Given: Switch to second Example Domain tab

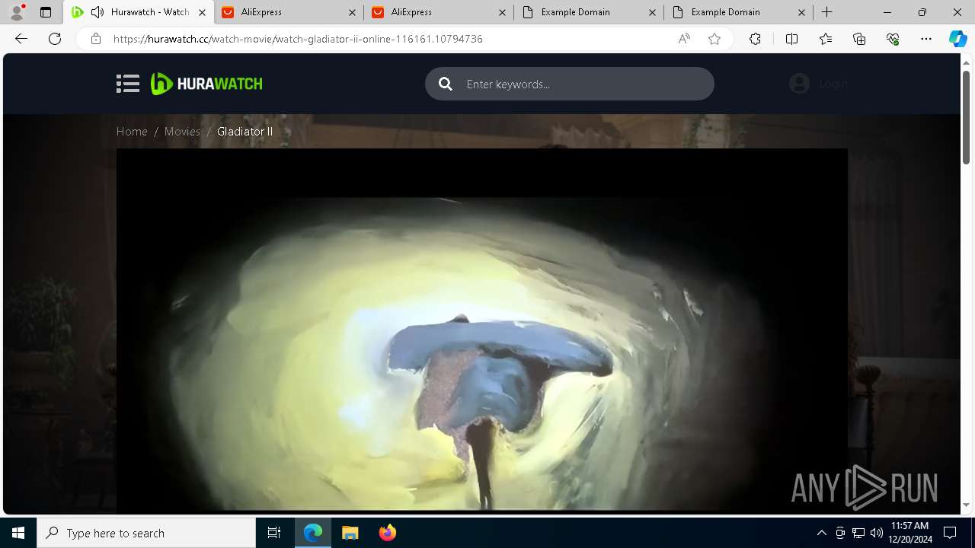Looking at the screenshot, I should pyautogui.click(x=739, y=12).
